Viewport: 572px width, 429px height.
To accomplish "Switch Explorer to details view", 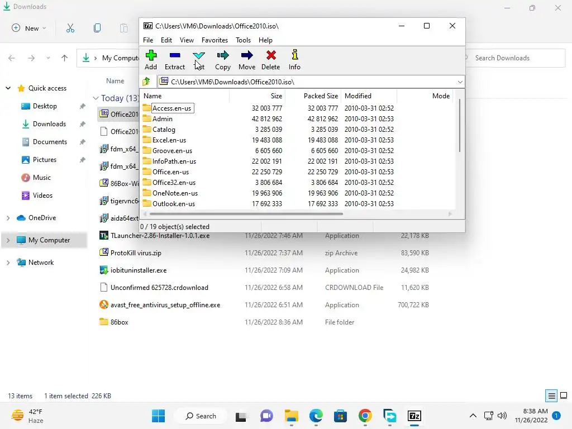I will (551, 396).
